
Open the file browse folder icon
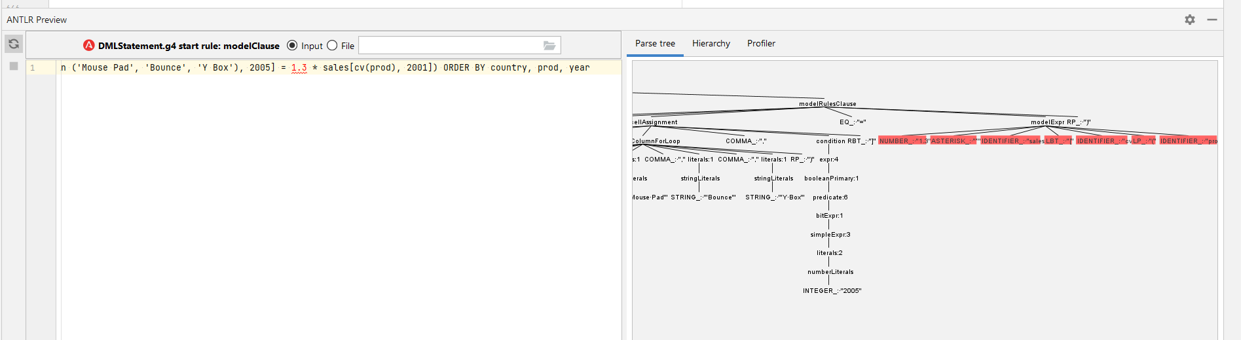[549, 45]
